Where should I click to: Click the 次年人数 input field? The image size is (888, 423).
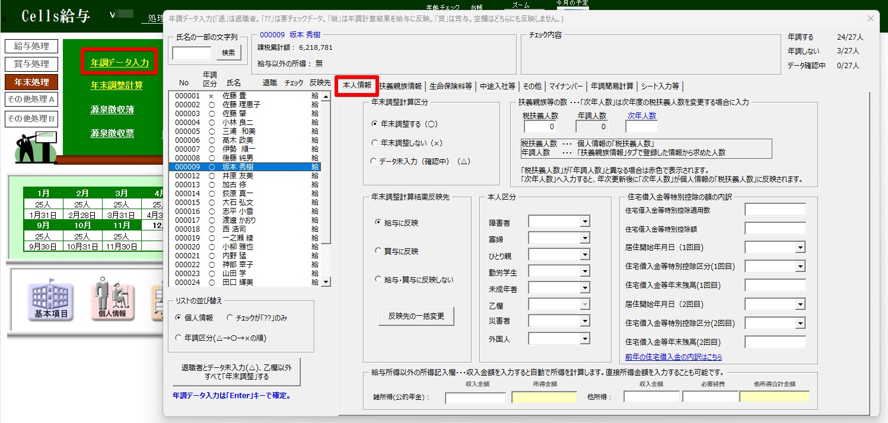(641, 127)
